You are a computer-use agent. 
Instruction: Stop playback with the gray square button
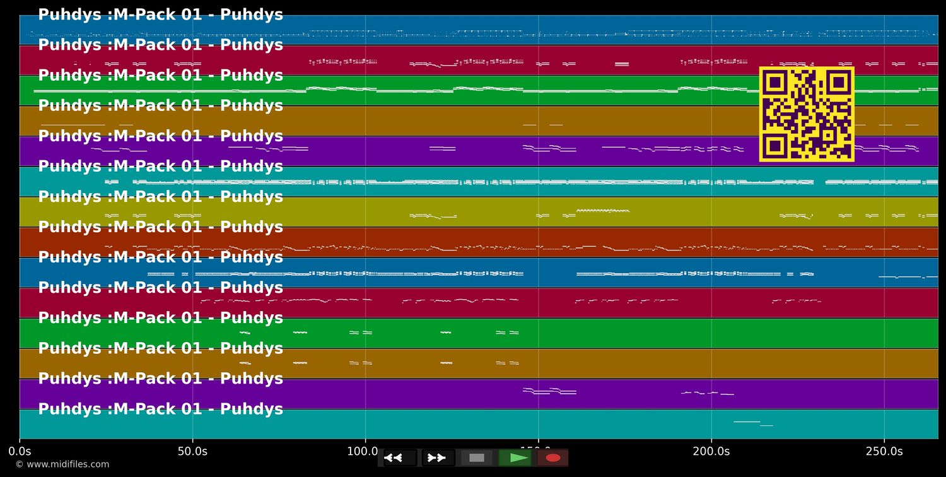(x=477, y=457)
